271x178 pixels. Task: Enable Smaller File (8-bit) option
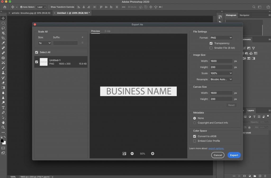point(211,48)
